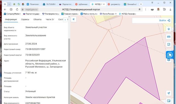The image size is (176, 104).
Task: Collapse the info panel with double chevron
Action: pyautogui.click(x=73, y=19)
